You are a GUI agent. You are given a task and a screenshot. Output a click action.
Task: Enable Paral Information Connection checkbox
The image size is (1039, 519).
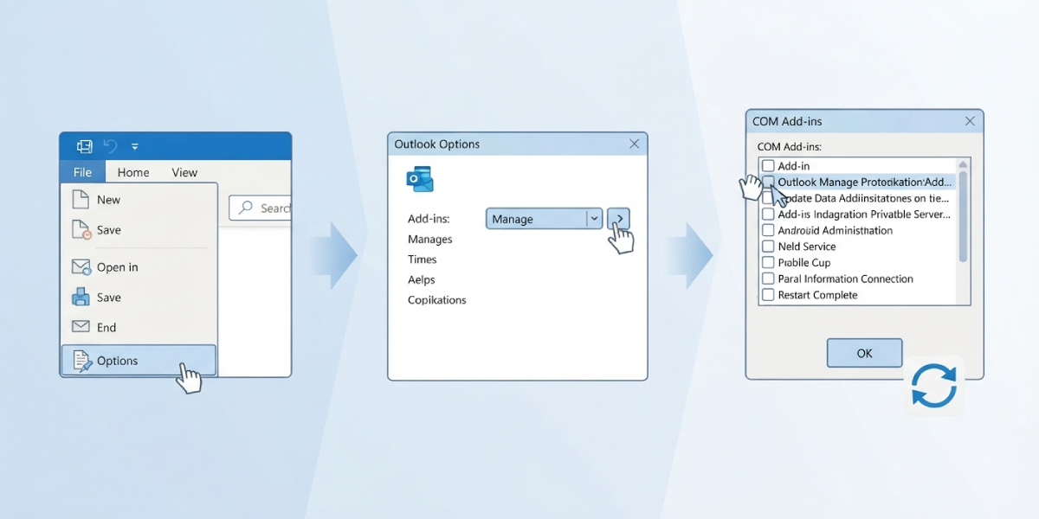pos(768,279)
